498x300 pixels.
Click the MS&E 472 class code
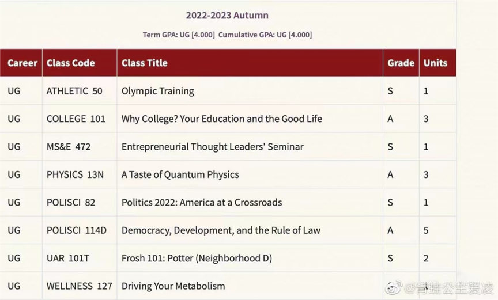69,147
